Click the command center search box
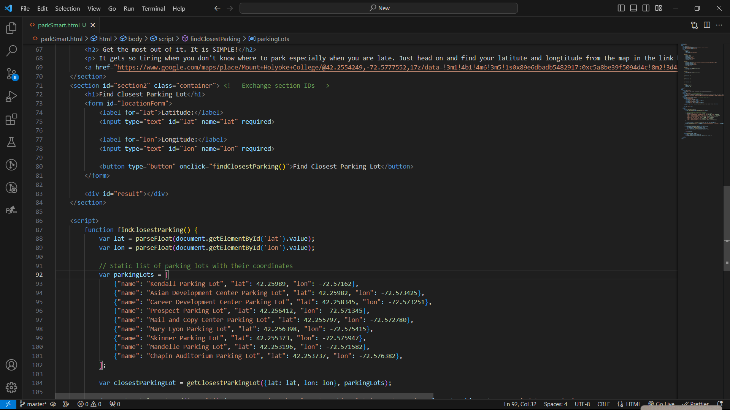This screenshot has height=410, width=730. pos(378,8)
